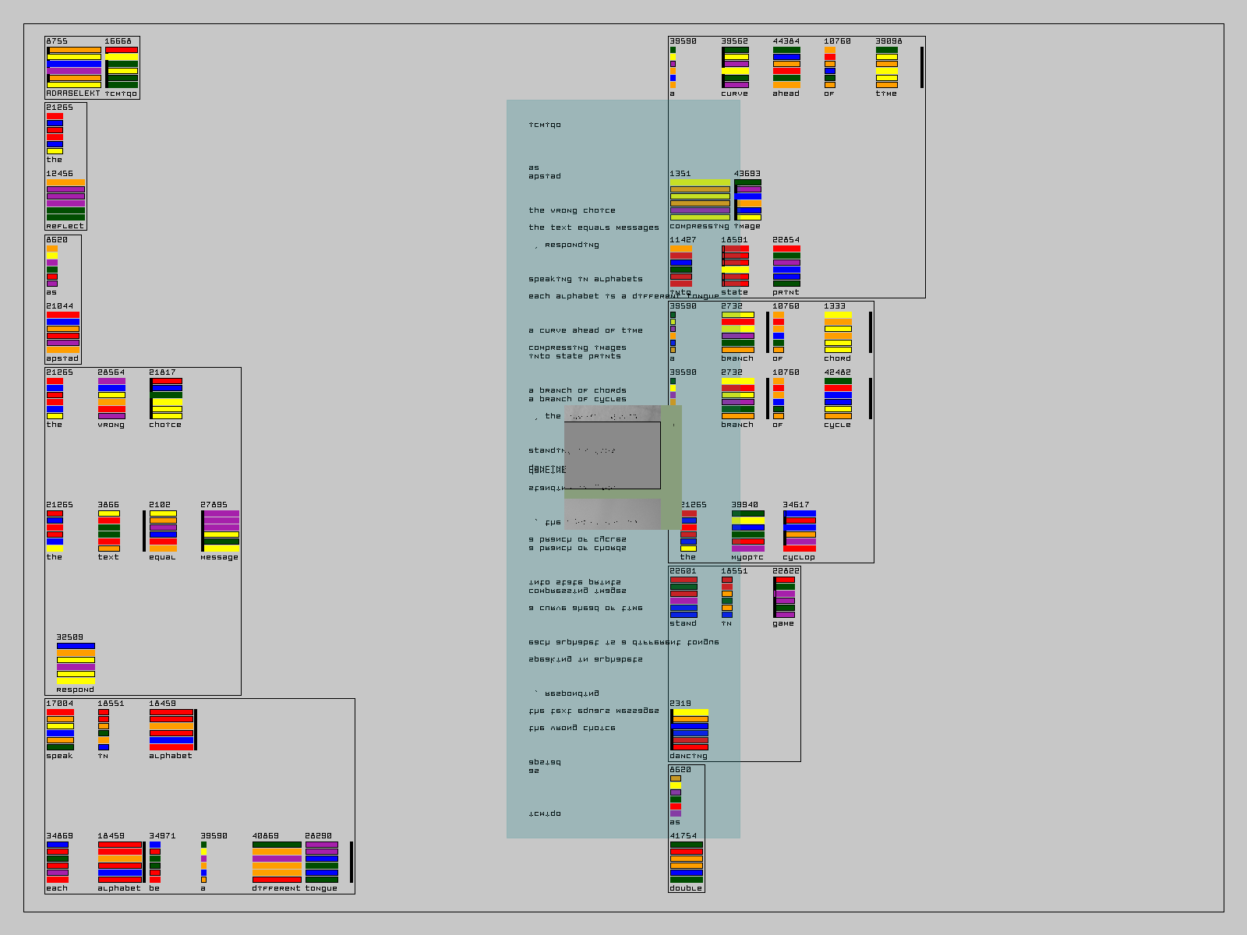This screenshot has width=1247, height=935.
Task: Click the ADRASELEKT color bar block
Action: click(x=74, y=67)
